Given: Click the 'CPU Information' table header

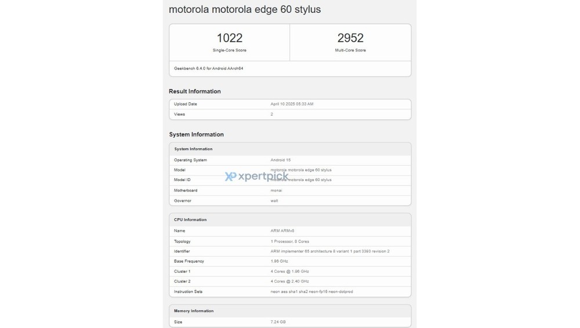Looking at the screenshot, I should [x=190, y=219].
